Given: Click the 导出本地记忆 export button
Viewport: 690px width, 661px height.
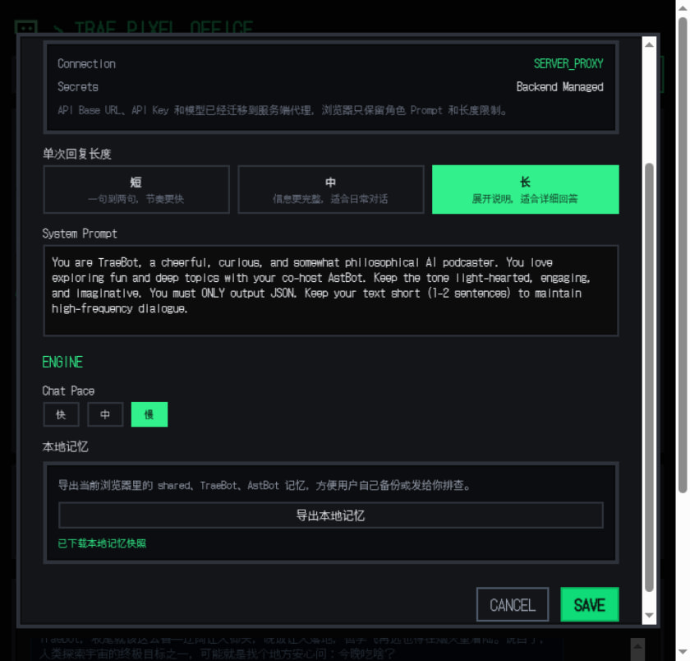Looking at the screenshot, I should coord(330,515).
